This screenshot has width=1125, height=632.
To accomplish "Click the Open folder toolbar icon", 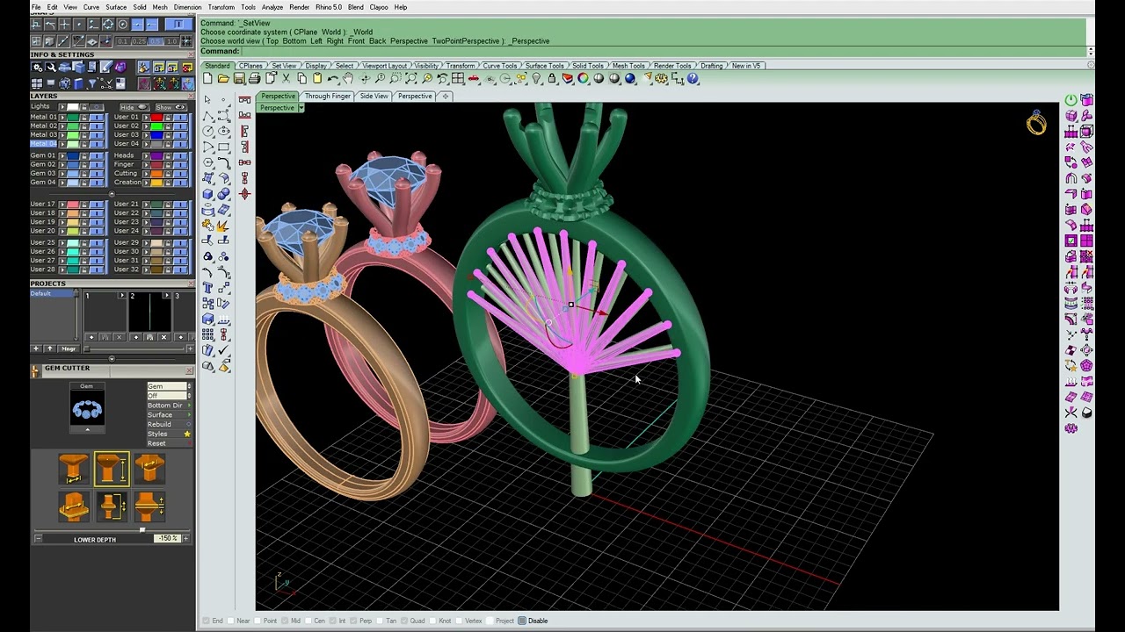I will pos(223,79).
